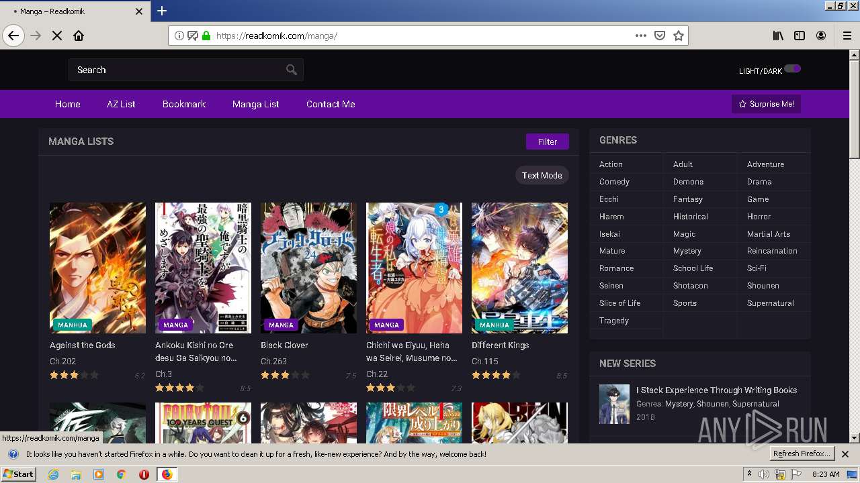
Task: Open Against the Gods cover thumbnail
Action: [x=97, y=268]
